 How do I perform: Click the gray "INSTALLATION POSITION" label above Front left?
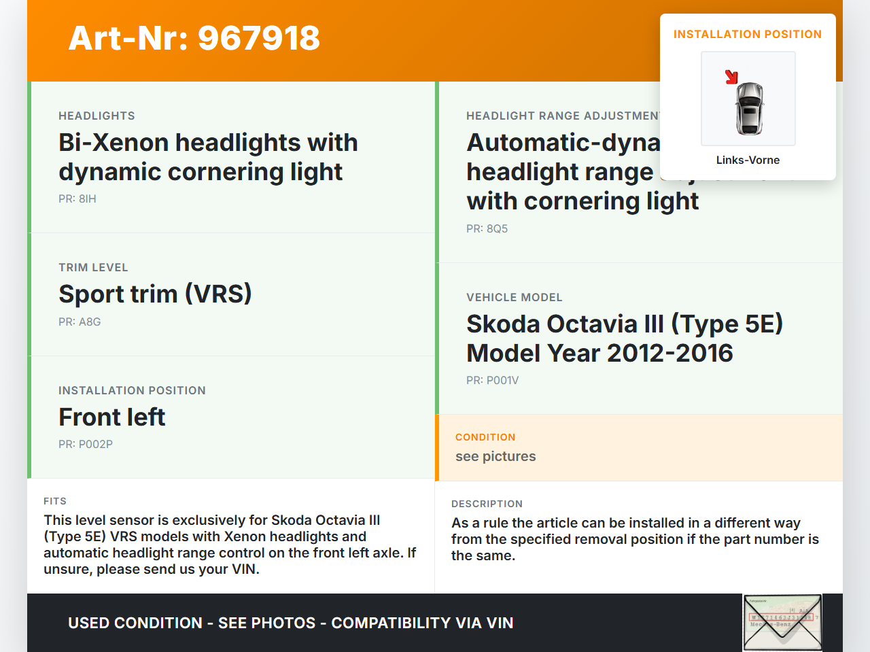pos(132,391)
